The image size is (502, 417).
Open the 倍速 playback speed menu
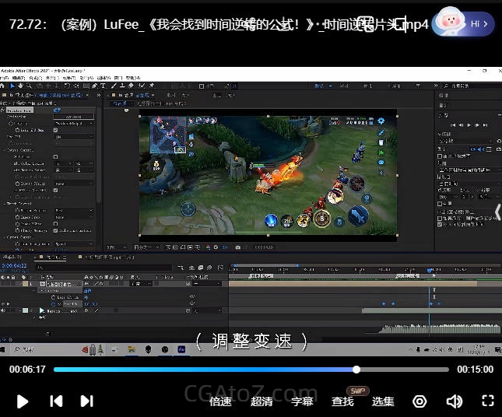pyautogui.click(x=220, y=401)
